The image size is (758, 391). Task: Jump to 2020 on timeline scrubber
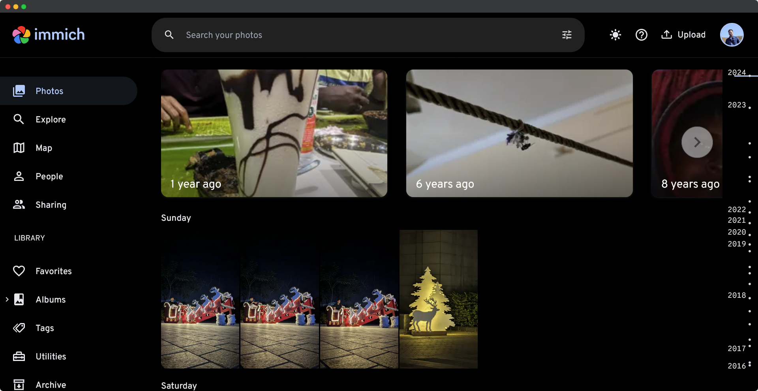click(737, 232)
